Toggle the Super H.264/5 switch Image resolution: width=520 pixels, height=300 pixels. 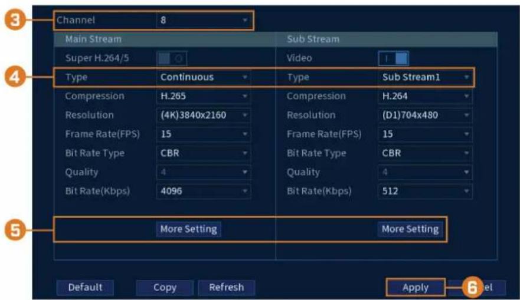coord(172,58)
